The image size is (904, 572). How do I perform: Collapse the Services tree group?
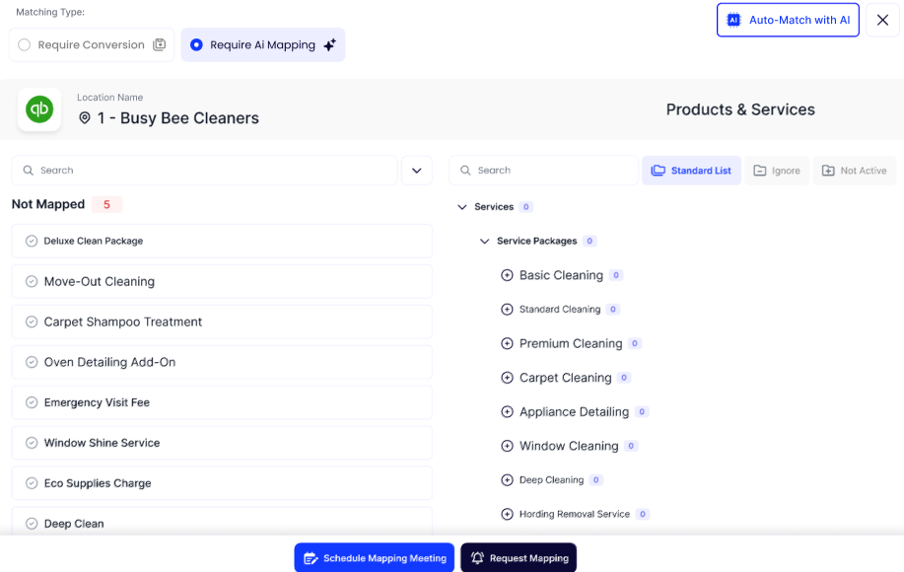(x=462, y=207)
